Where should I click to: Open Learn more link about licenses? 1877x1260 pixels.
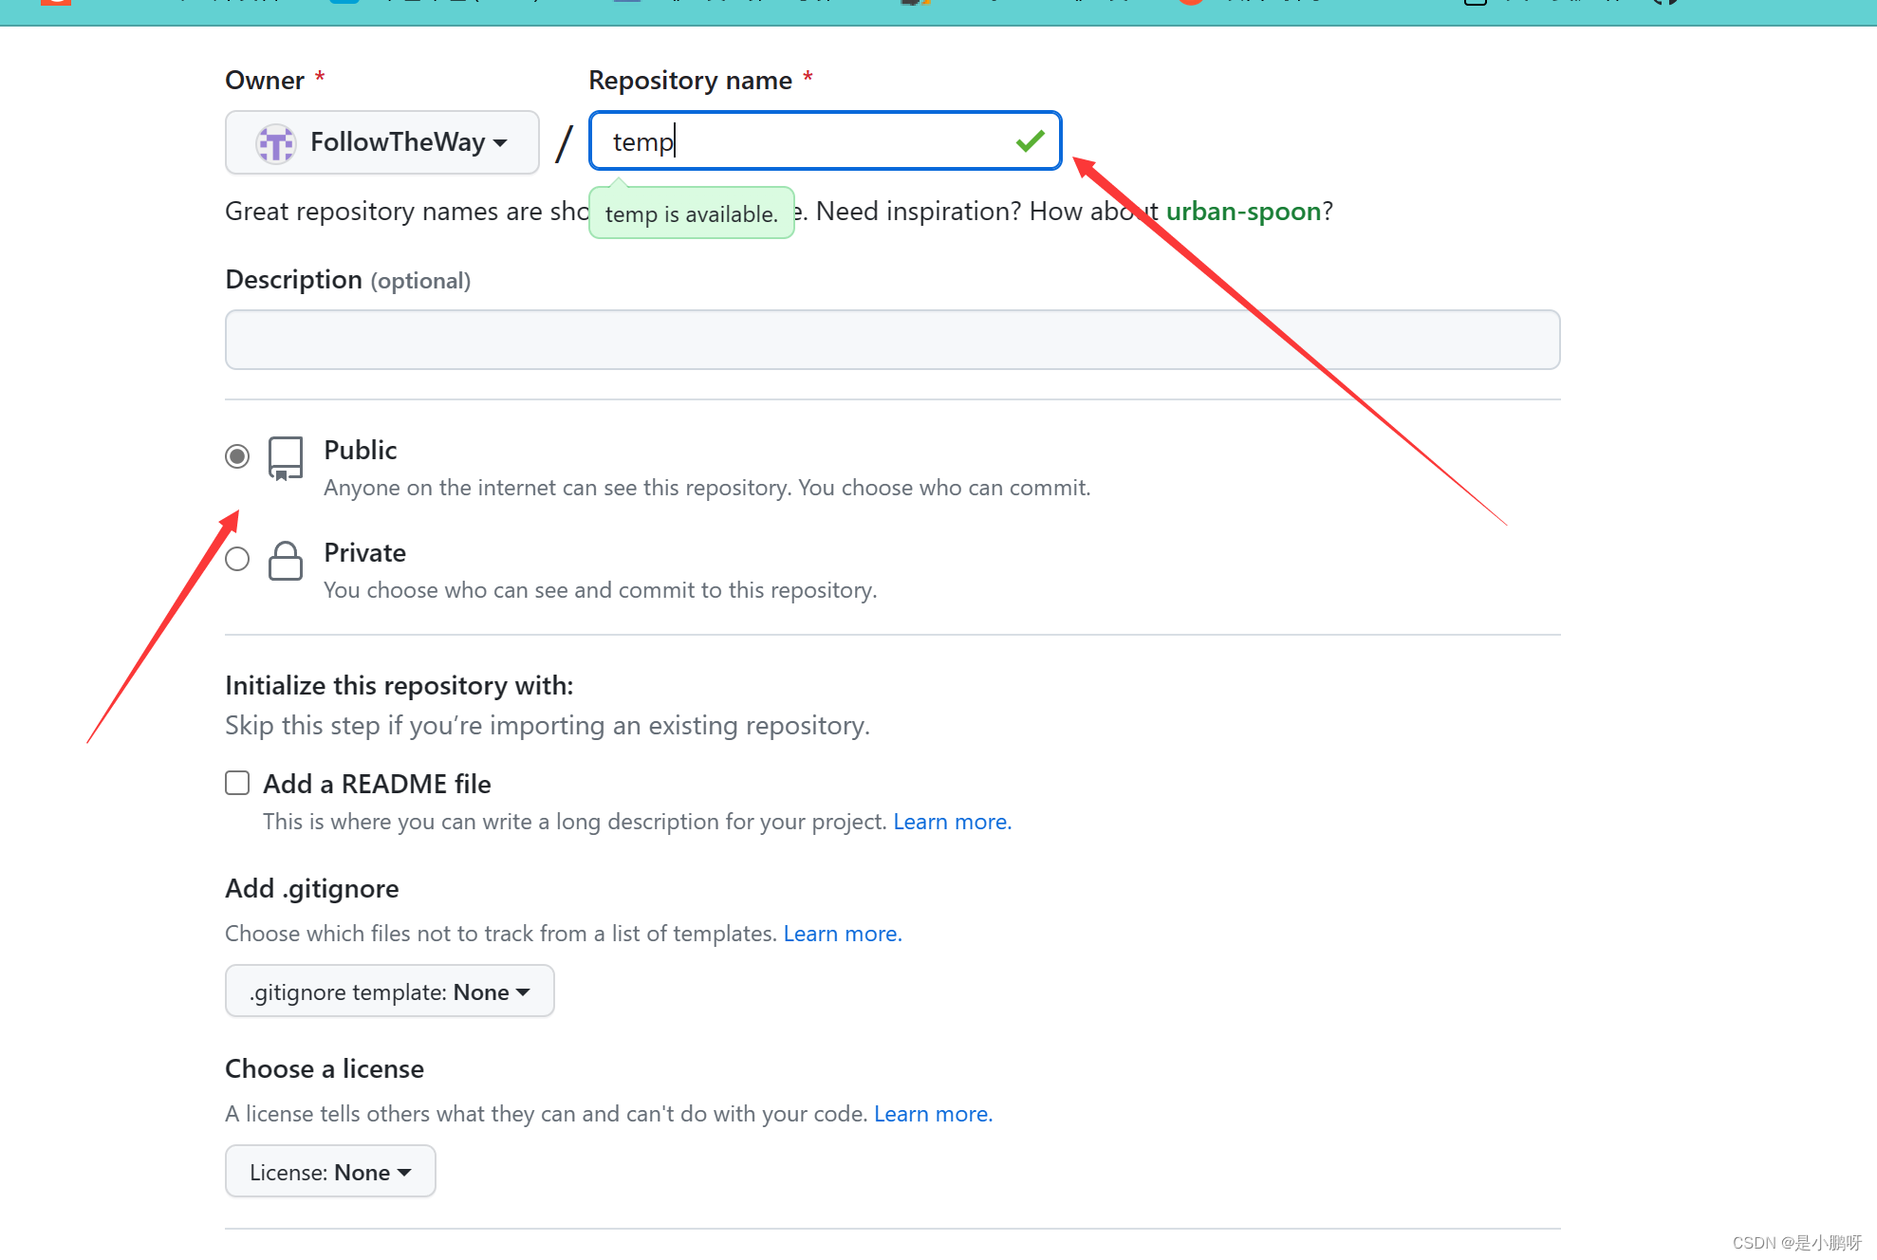click(x=933, y=1114)
